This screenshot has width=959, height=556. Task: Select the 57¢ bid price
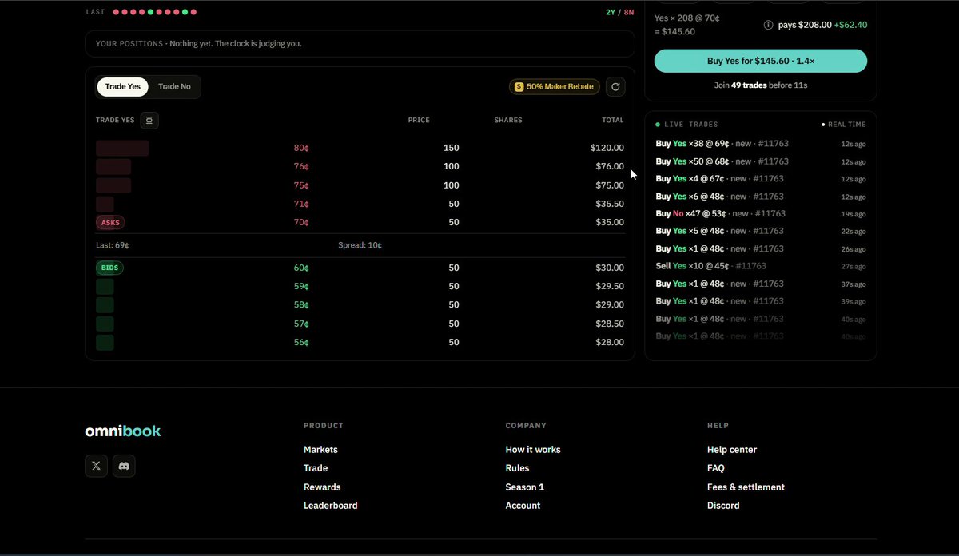click(x=301, y=324)
